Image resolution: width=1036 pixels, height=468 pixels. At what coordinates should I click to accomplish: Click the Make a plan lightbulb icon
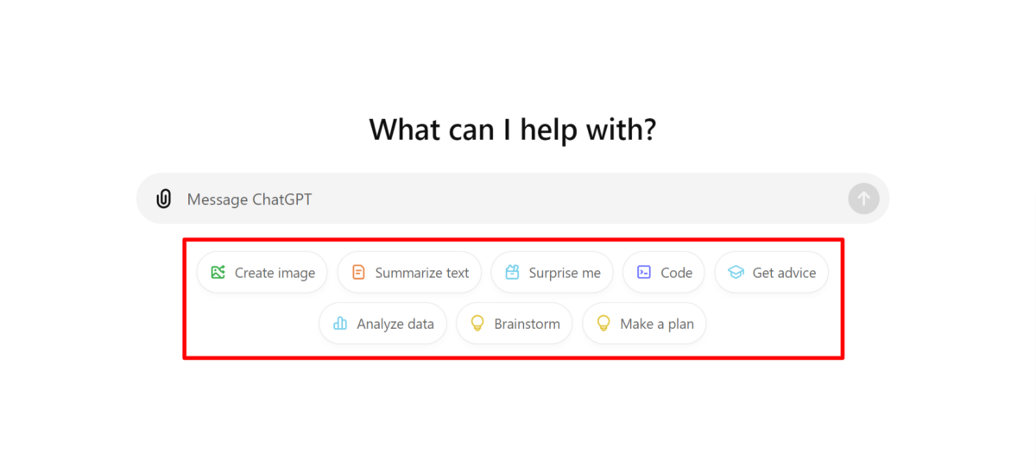603,325
